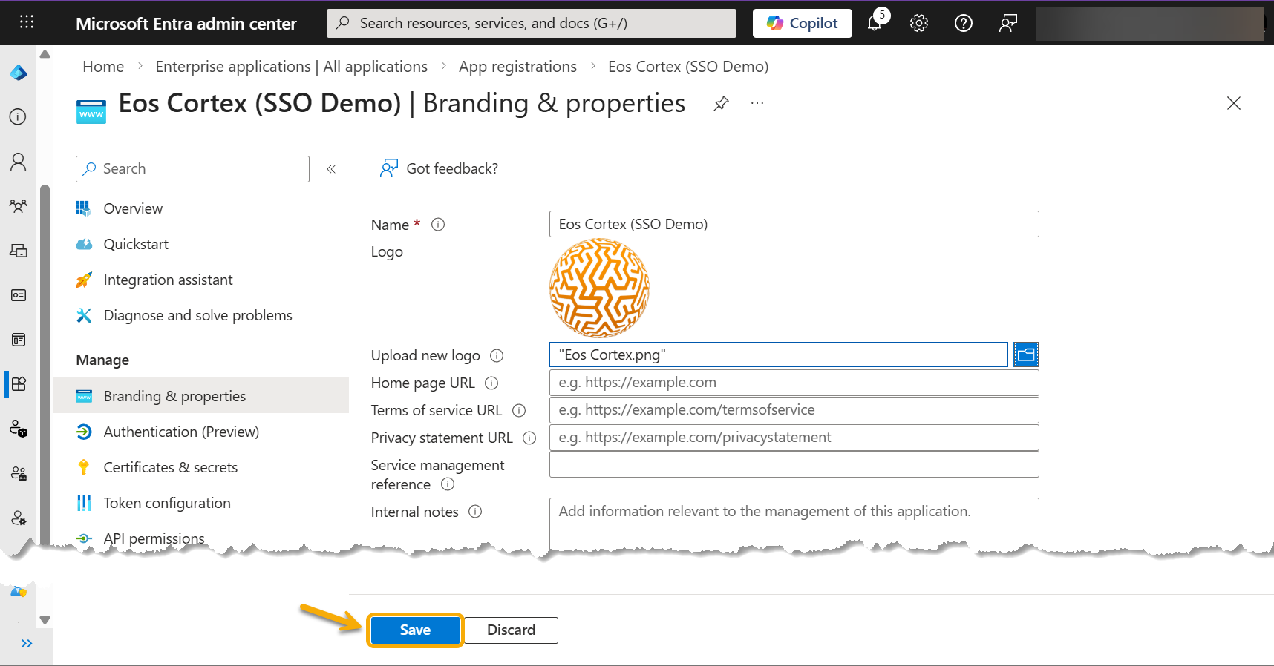The height and width of the screenshot is (666, 1274).
Task: Click the Microsoft Entra diamond icon in sidebar
Action: point(19,73)
